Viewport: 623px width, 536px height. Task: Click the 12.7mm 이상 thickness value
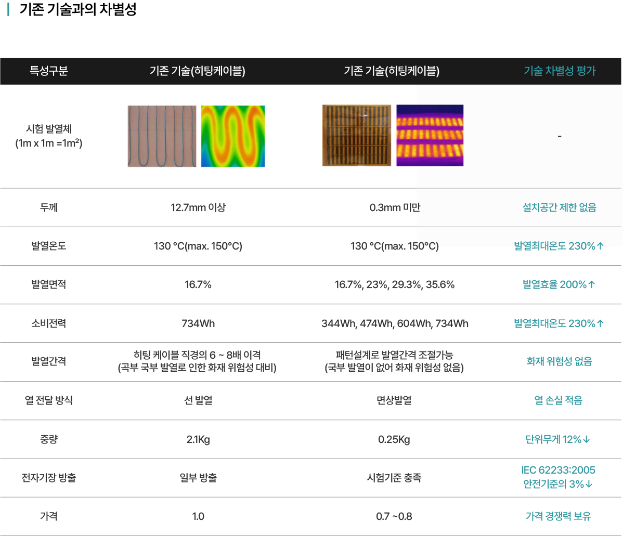[198, 208]
